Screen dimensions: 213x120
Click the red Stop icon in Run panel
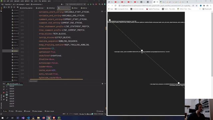tap(4, 93)
